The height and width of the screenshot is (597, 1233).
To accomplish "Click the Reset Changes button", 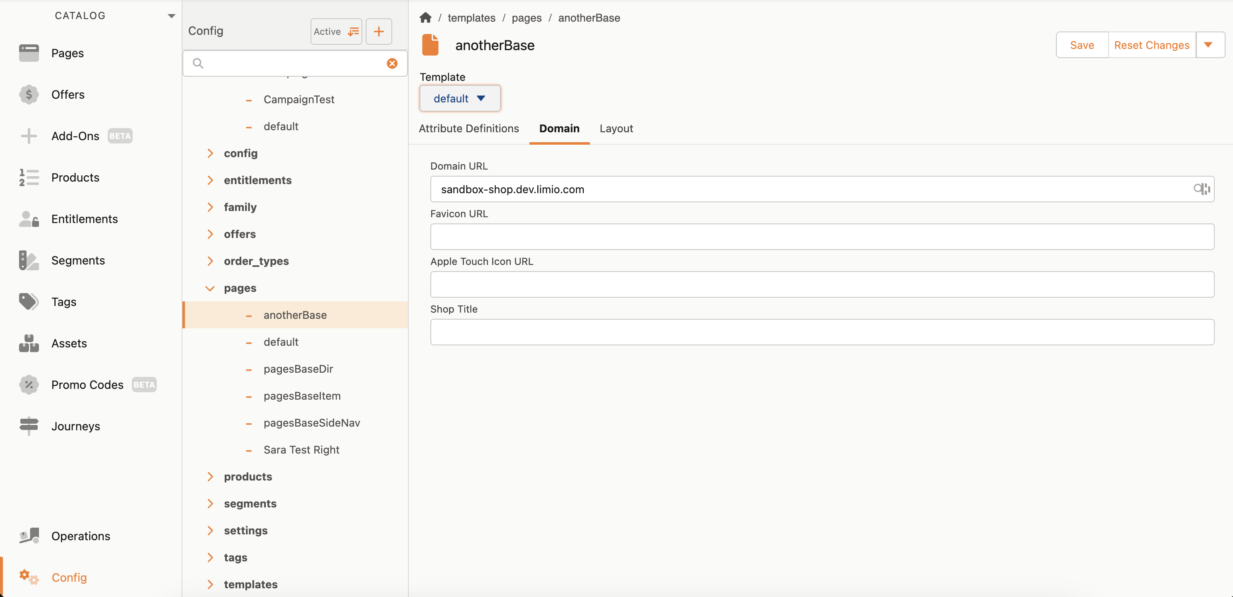I will pyautogui.click(x=1151, y=45).
